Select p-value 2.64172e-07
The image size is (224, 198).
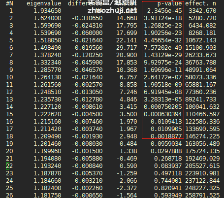[163, 77]
